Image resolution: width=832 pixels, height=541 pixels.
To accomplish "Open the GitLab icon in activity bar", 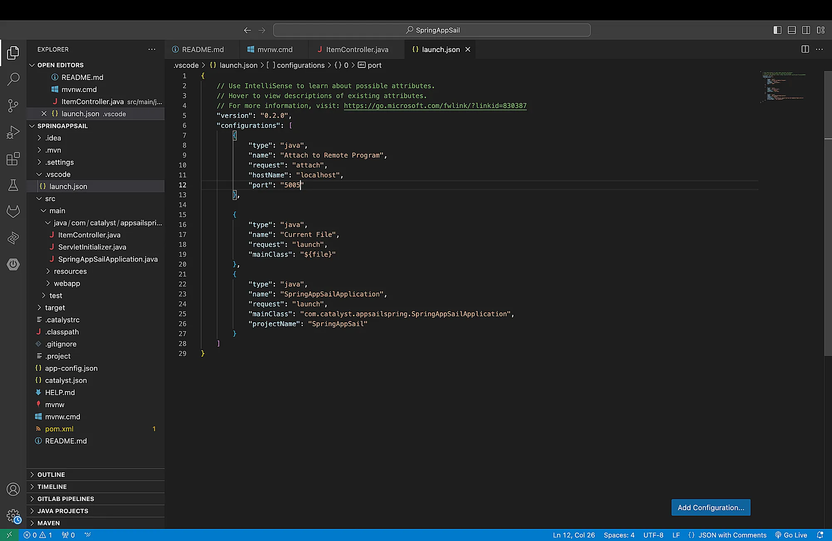I will (x=13, y=212).
